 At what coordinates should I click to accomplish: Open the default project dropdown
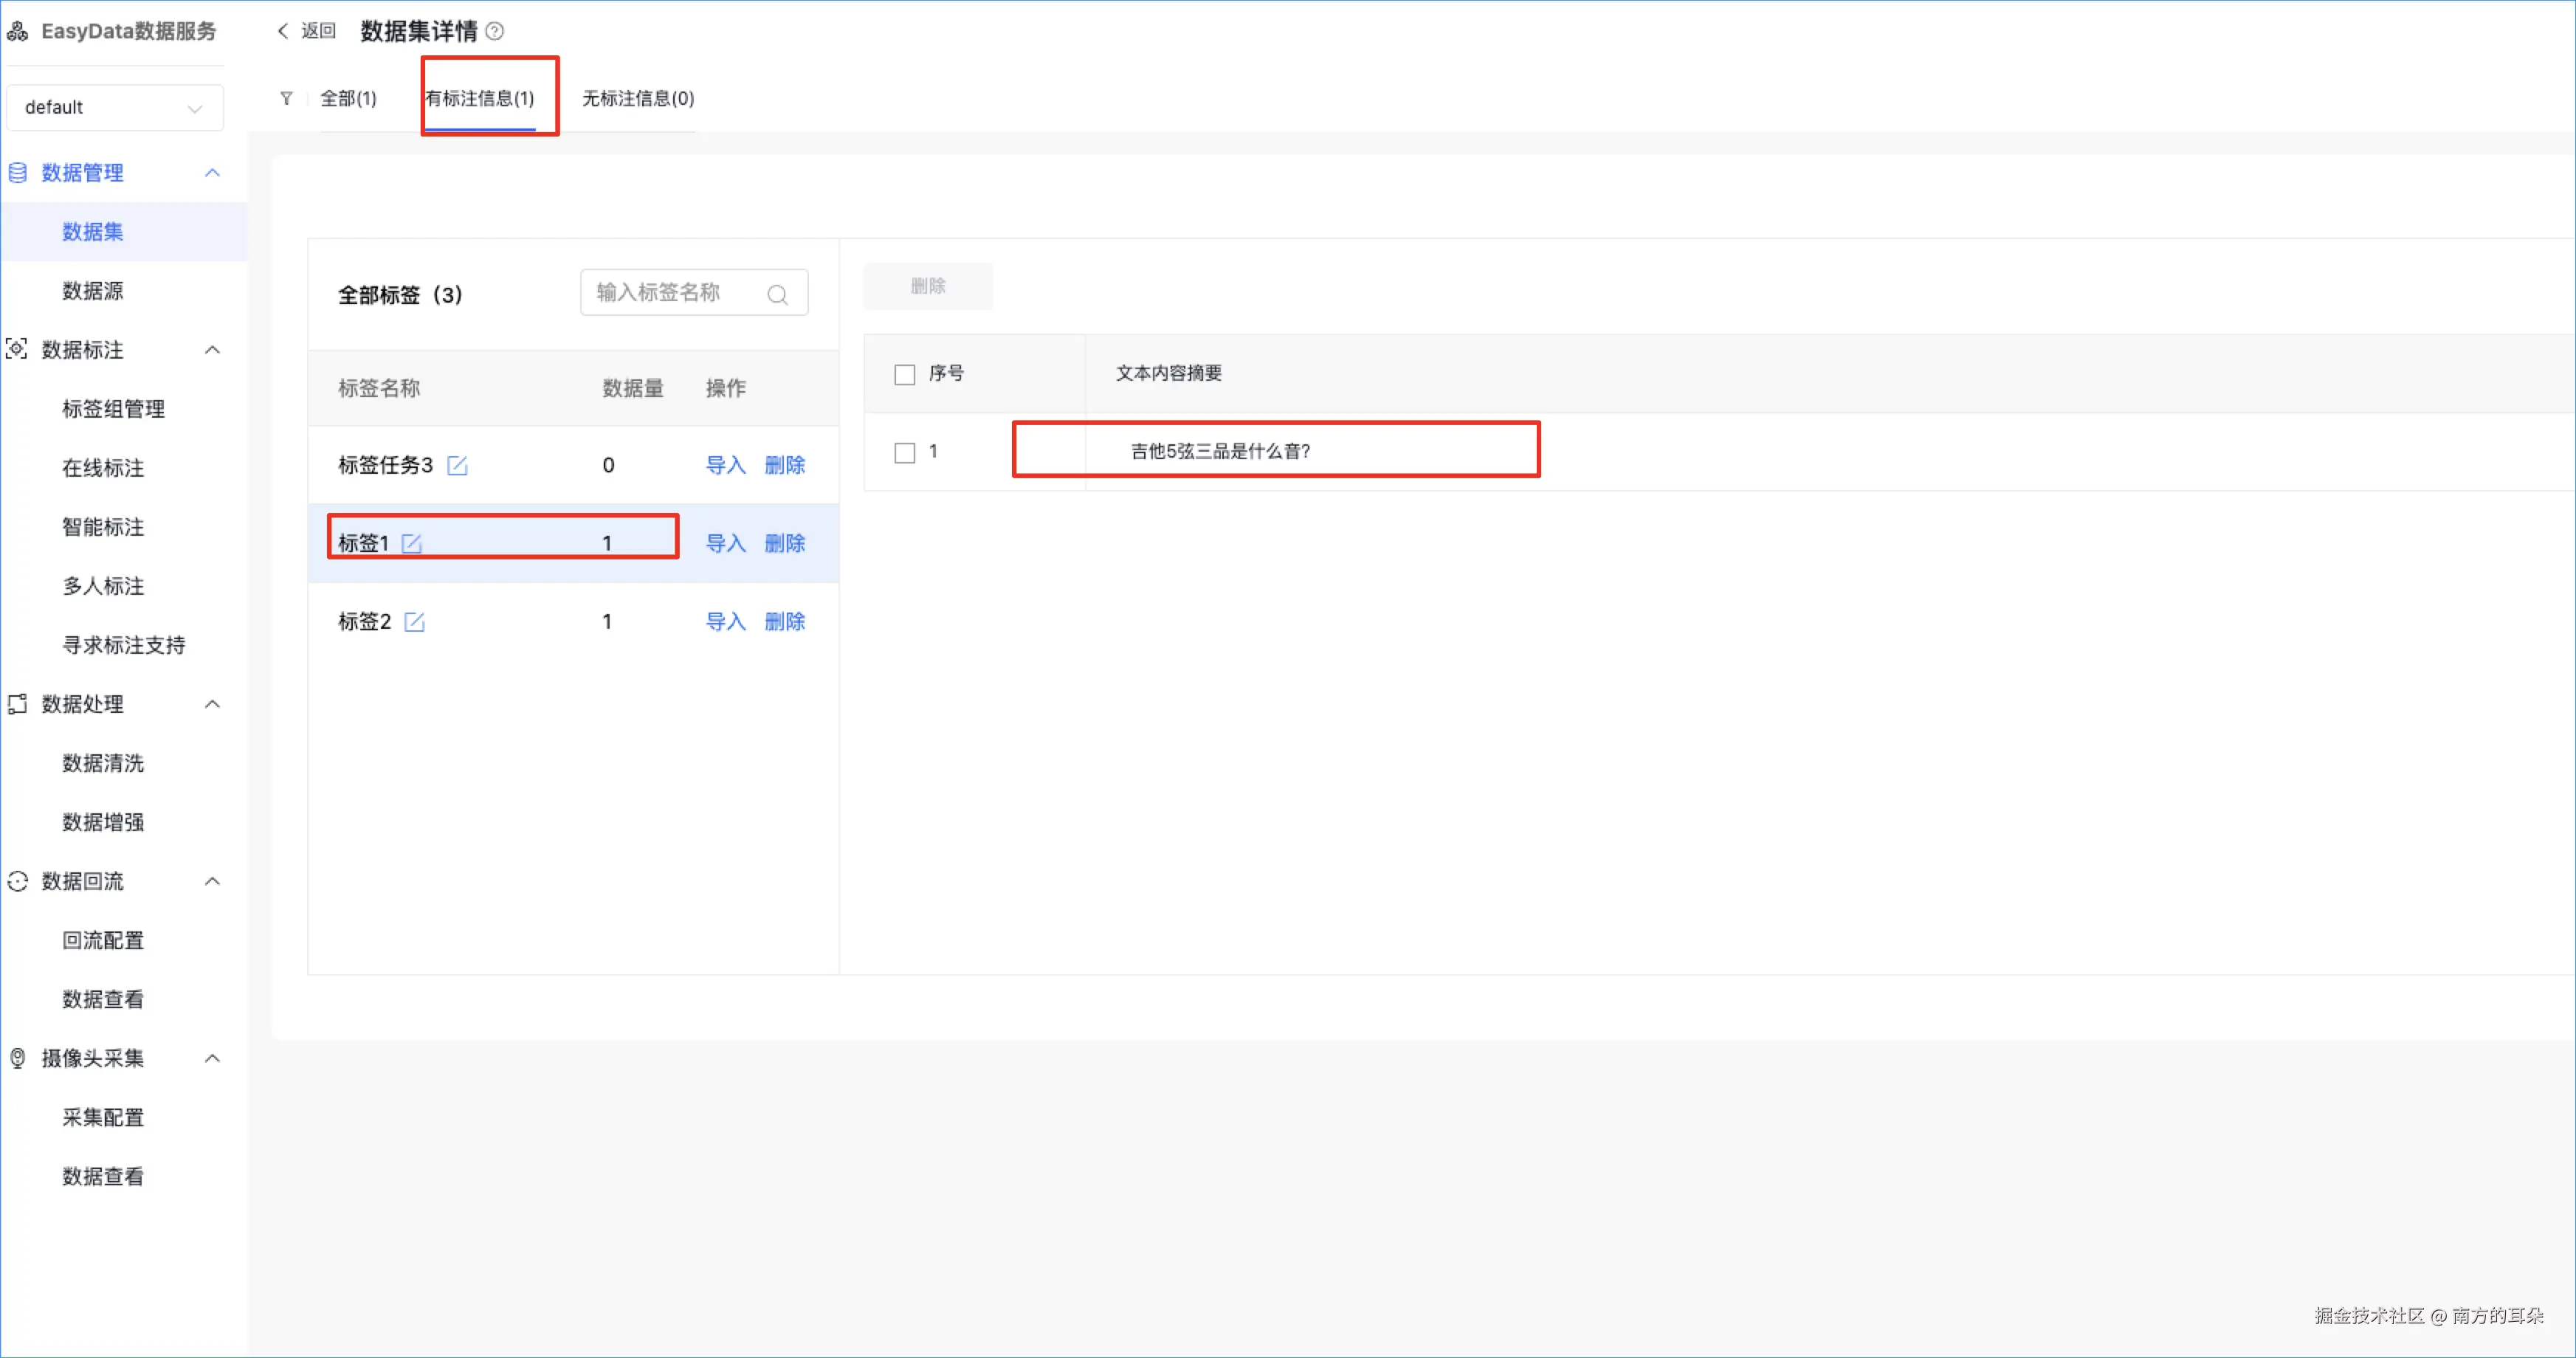(x=114, y=107)
